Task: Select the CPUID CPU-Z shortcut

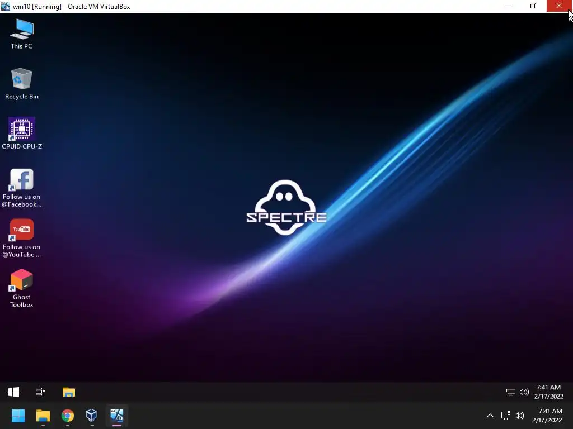Action: [22, 134]
